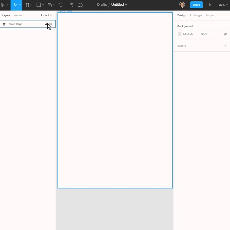Select the Move tool
The height and width of the screenshot is (230, 230).
pos(15,5)
